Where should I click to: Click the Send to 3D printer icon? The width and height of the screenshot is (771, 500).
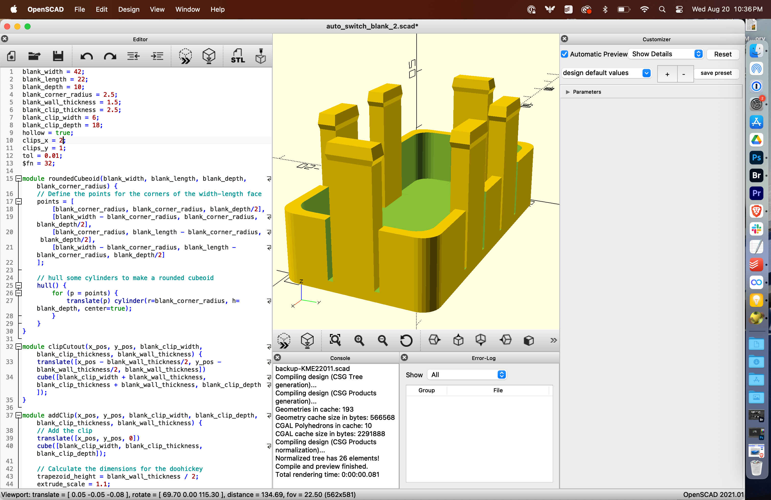click(x=261, y=56)
